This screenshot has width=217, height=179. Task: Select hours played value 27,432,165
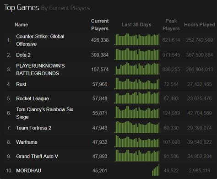(200, 84)
